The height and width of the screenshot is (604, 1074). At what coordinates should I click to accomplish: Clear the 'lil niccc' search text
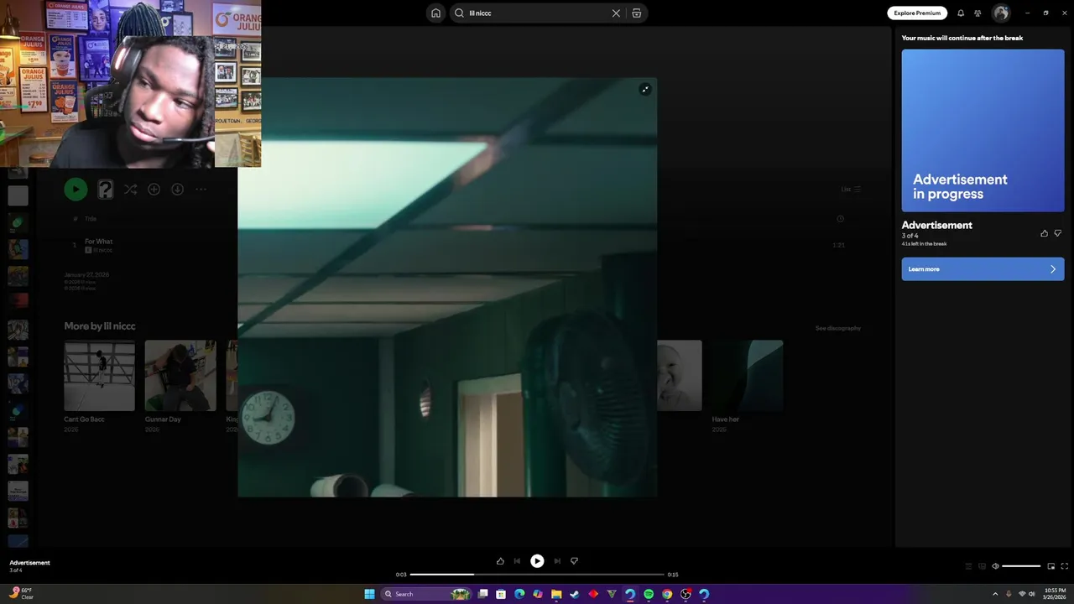pos(616,13)
